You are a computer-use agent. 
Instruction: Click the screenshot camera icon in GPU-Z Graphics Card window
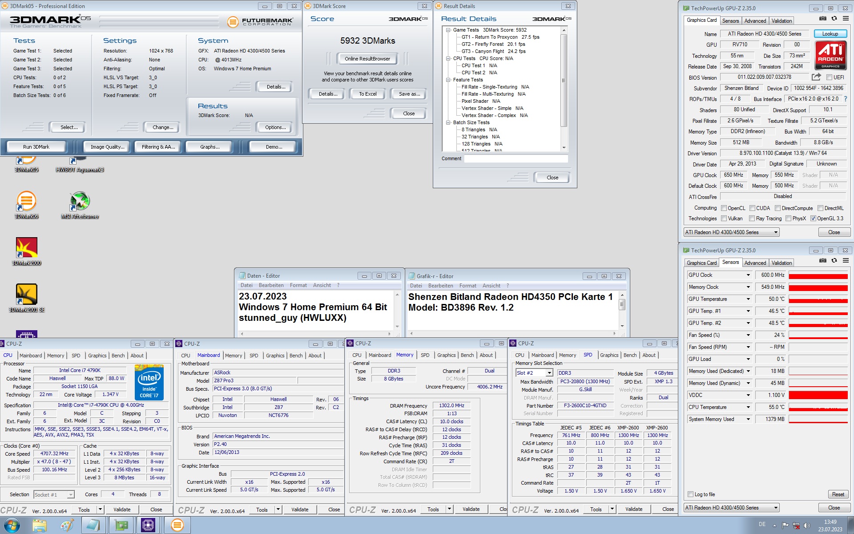[x=823, y=19]
